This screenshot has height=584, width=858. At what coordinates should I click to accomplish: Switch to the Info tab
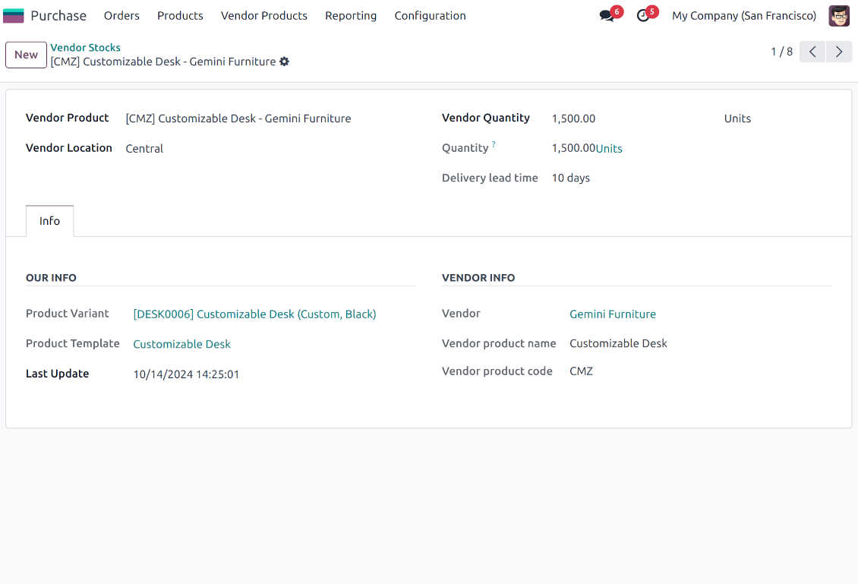[x=49, y=221]
